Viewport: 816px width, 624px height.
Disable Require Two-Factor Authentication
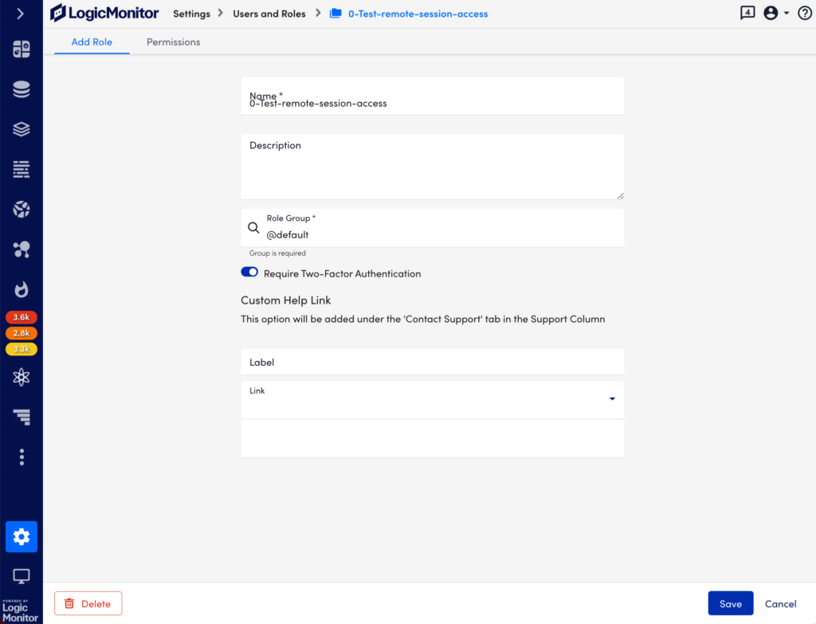coord(249,273)
